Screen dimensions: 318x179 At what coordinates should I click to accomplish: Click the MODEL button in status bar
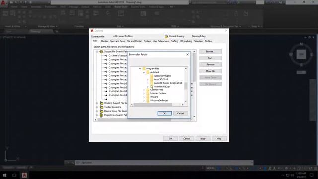point(210,168)
